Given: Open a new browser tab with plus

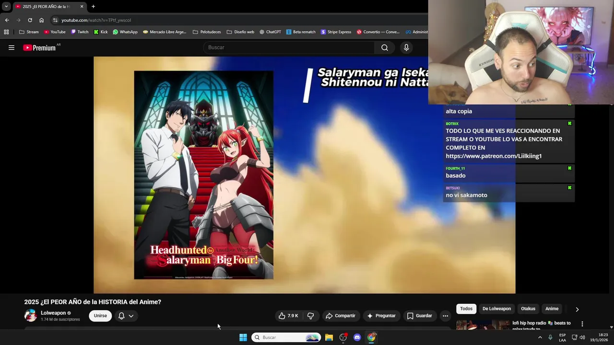Looking at the screenshot, I should (x=93, y=6).
